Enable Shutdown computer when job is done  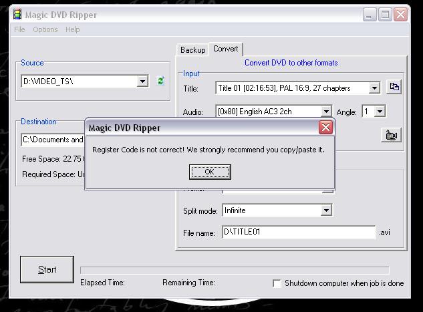(277, 283)
